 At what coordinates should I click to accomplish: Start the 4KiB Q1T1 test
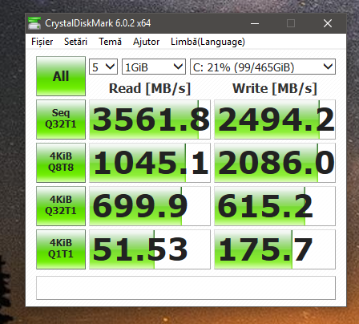[x=61, y=249]
